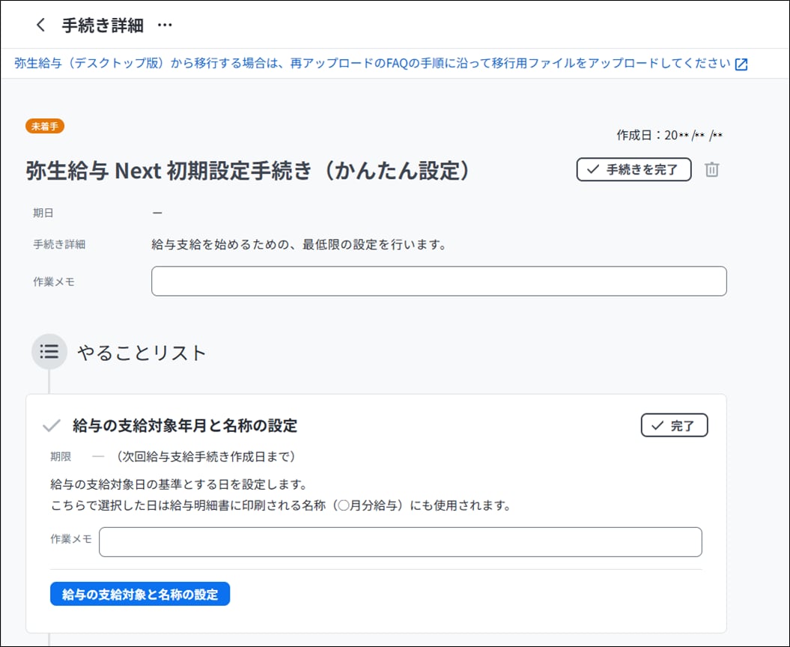This screenshot has height=647, width=790.
Task: Click the 未着手 status badge
Action: click(45, 126)
